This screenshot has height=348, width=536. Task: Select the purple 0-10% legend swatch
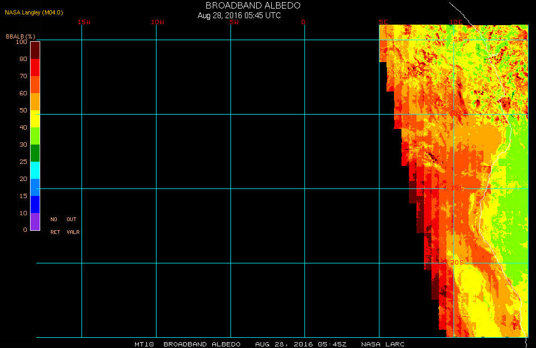coord(35,222)
